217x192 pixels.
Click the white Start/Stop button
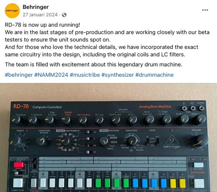pyautogui.click(x=18, y=183)
